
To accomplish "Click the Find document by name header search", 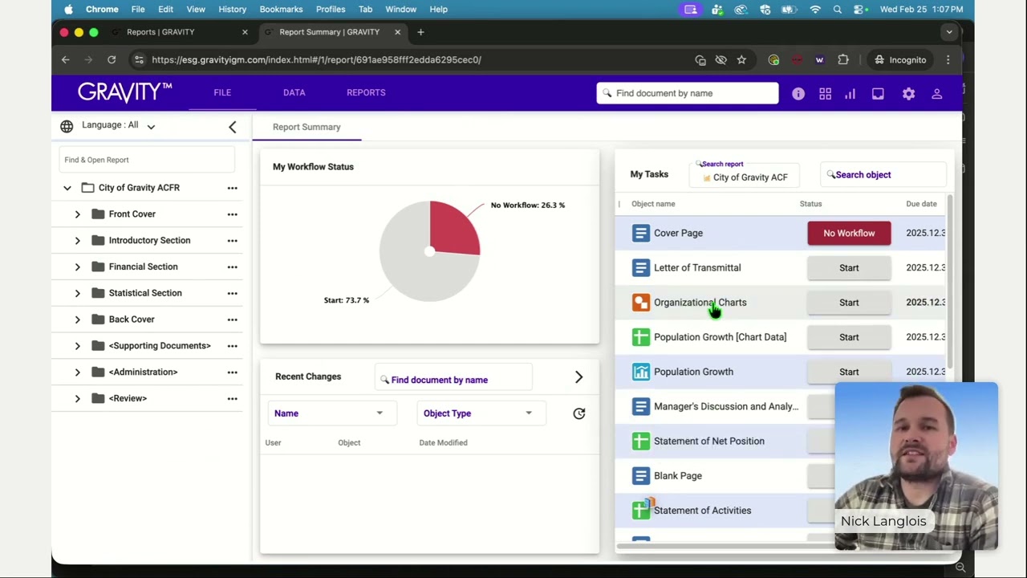I will 688,93.
